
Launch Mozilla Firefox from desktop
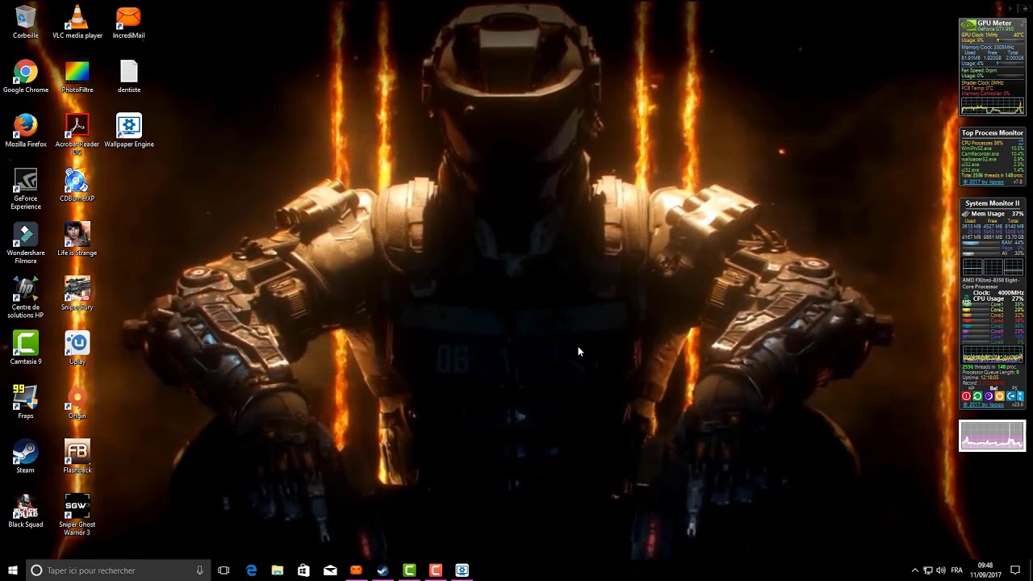[x=26, y=131]
